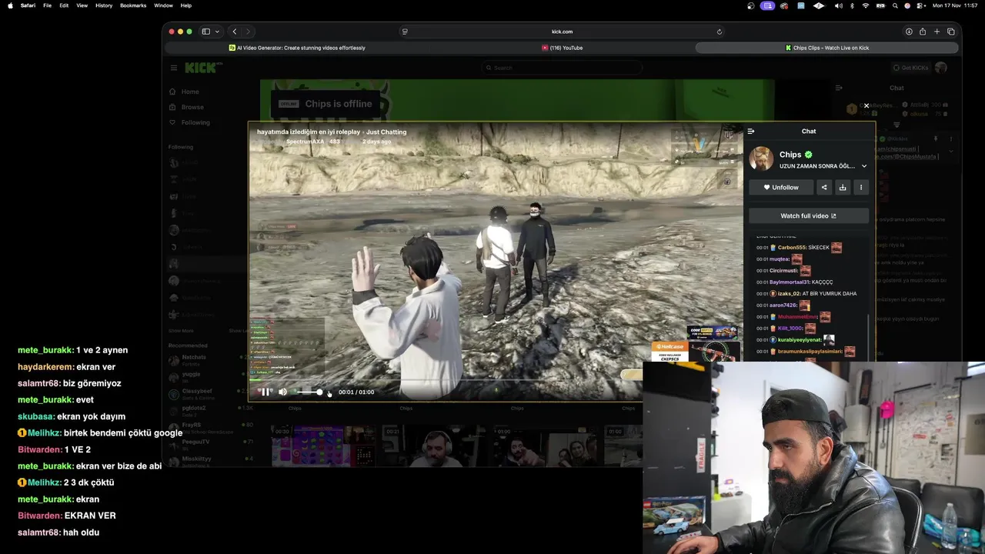Toggle the Safari sidebar
The height and width of the screenshot is (554, 985).
(x=206, y=32)
